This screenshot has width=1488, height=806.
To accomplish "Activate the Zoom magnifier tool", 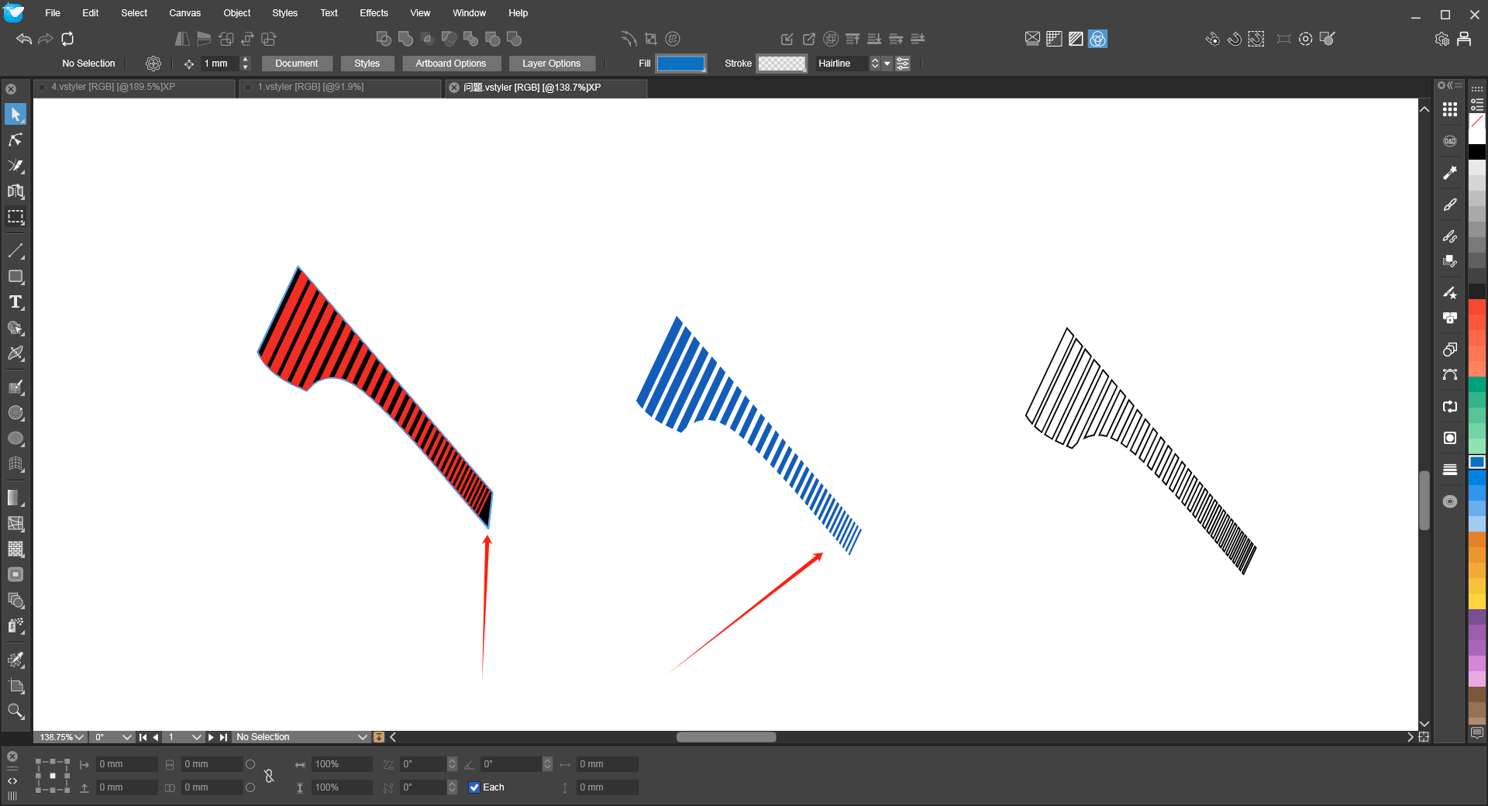I will (15, 711).
